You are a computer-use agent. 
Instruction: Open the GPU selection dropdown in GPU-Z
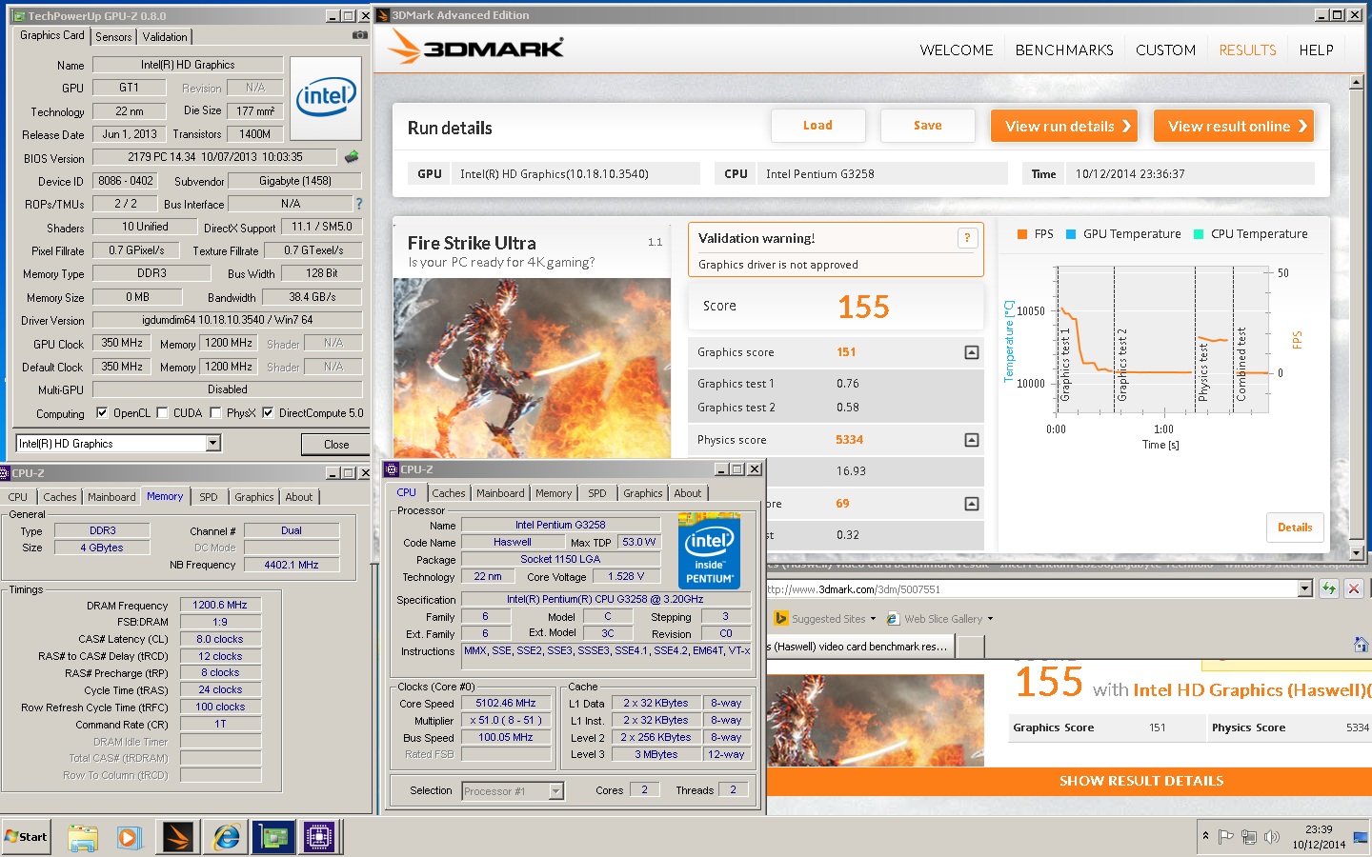213,443
